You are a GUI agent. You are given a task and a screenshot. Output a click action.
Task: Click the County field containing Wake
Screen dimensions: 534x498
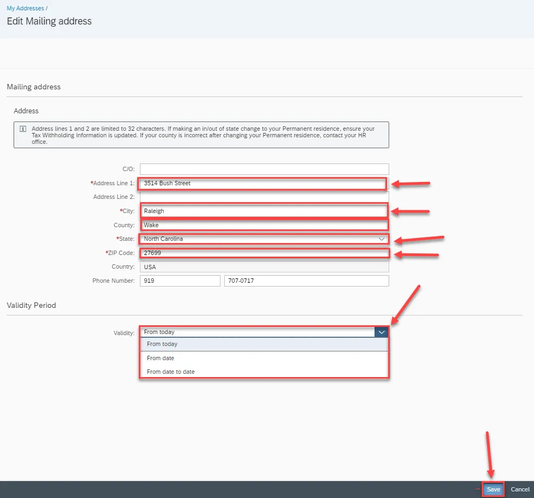click(264, 225)
